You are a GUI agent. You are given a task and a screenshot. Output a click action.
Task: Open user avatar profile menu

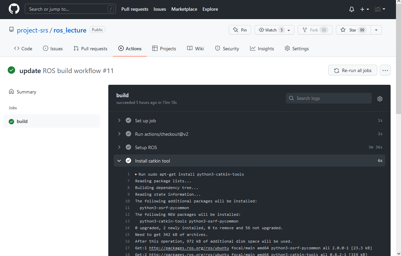(x=380, y=9)
